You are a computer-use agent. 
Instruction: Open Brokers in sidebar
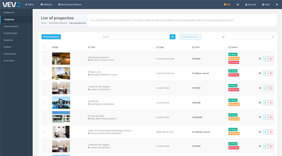tap(7, 47)
